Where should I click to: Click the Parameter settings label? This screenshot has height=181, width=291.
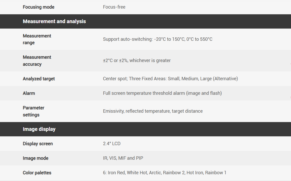point(33,111)
